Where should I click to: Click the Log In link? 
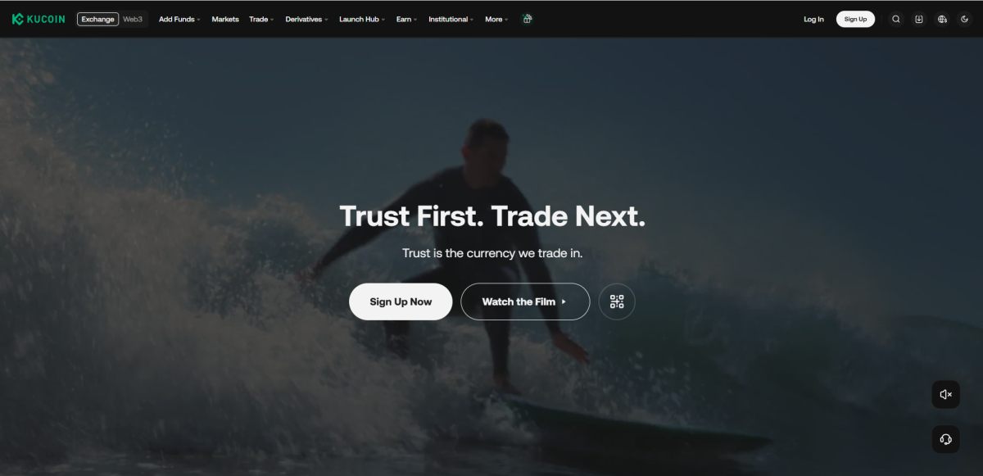pyautogui.click(x=813, y=19)
